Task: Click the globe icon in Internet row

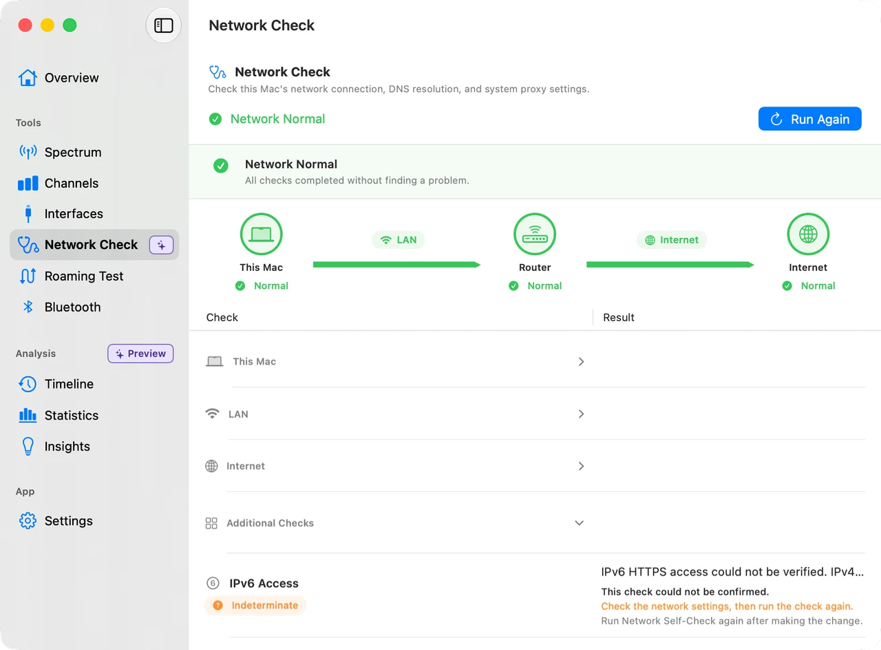Action: [x=212, y=466]
